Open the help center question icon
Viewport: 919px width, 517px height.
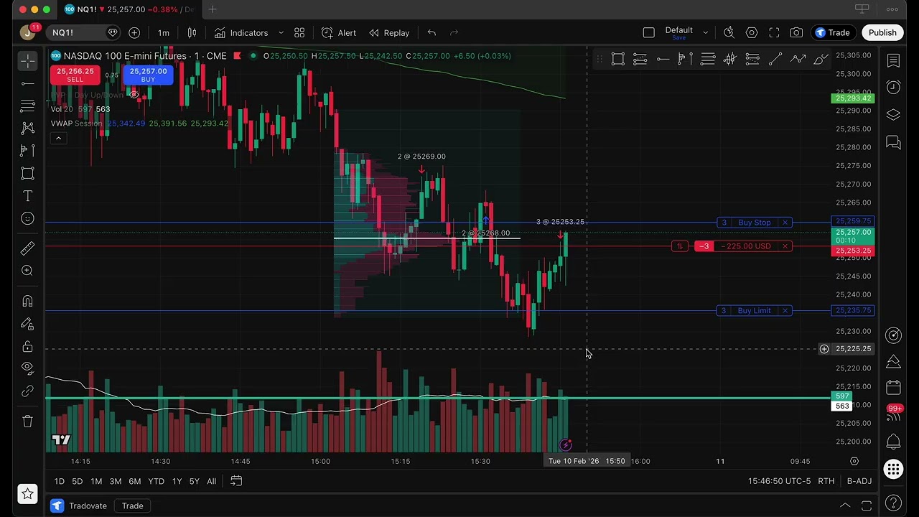point(893,502)
